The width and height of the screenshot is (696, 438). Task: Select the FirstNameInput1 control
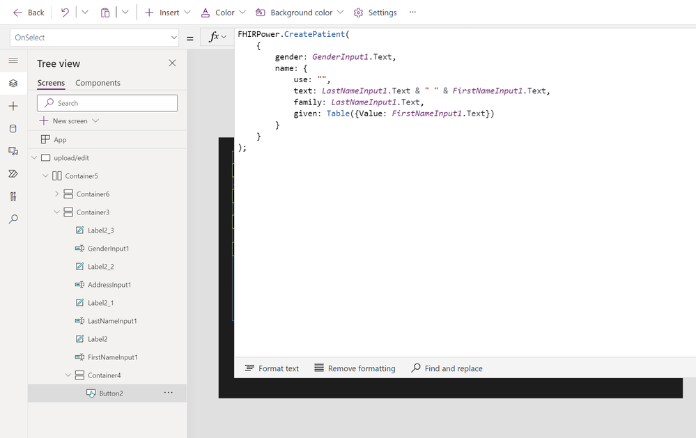coord(112,357)
